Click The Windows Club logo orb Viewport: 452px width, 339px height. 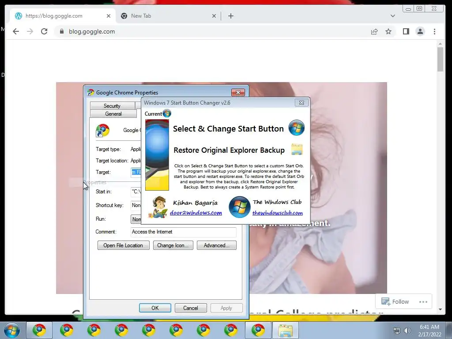[239, 207]
